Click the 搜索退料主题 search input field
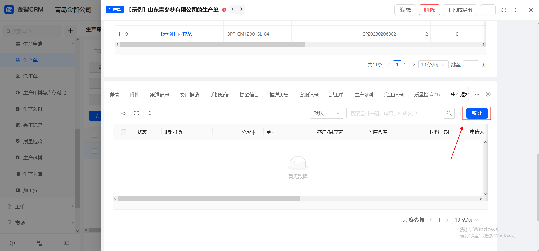Screen dimensions: 539x251 pyautogui.click(x=395, y=113)
